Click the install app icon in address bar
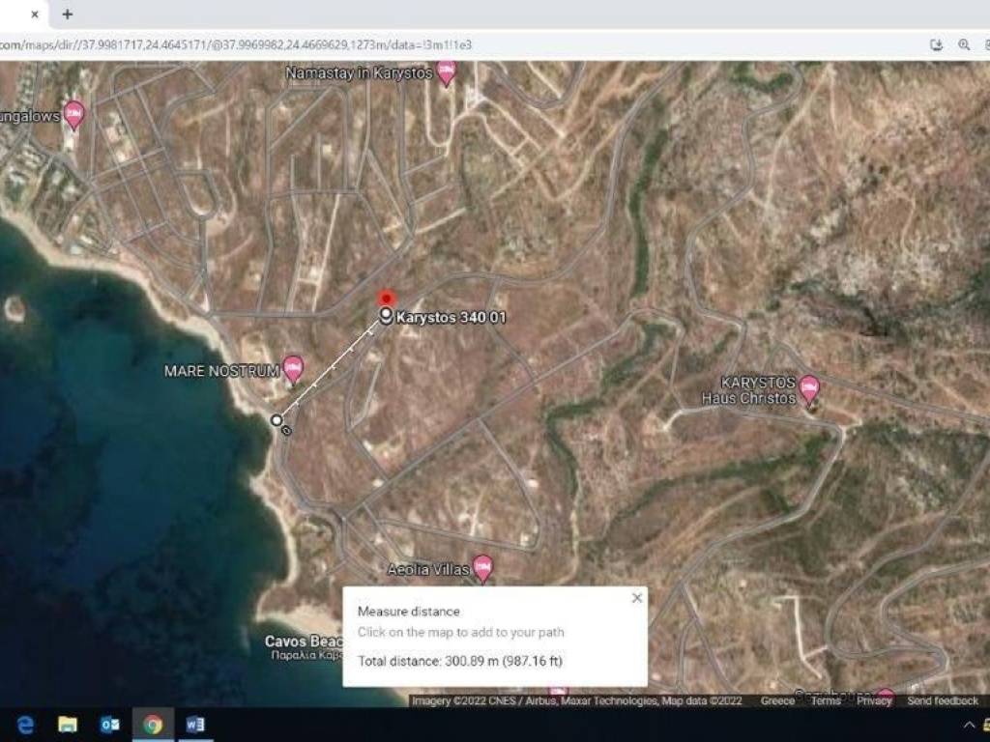This screenshot has height=742, width=990. click(936, 44)
